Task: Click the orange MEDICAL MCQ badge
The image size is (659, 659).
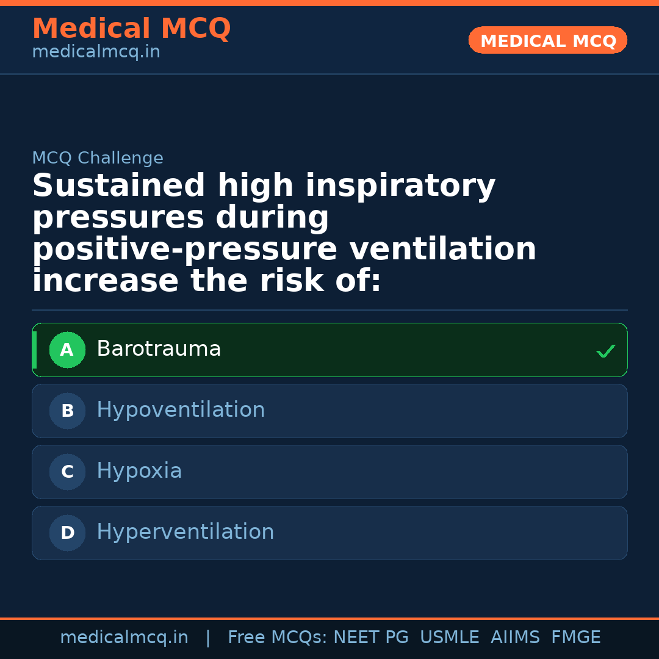Action: point(548,41)
